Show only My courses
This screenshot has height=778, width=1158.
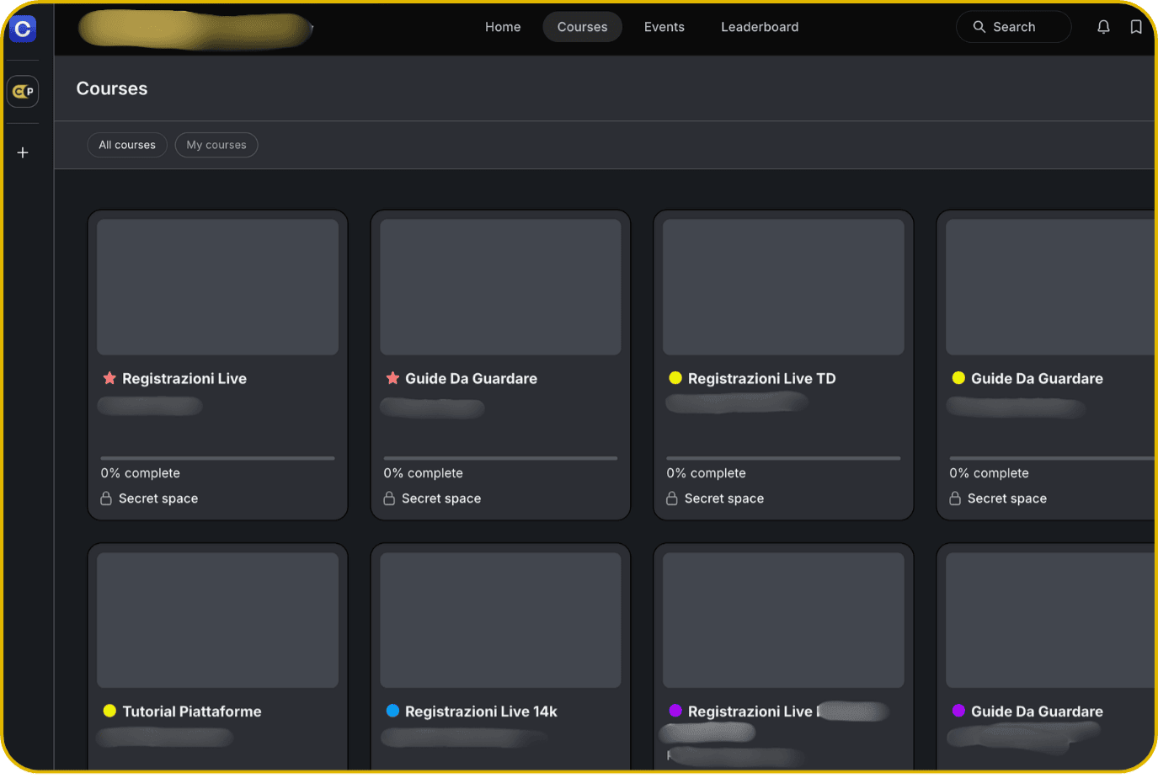[x=216, y=145]
